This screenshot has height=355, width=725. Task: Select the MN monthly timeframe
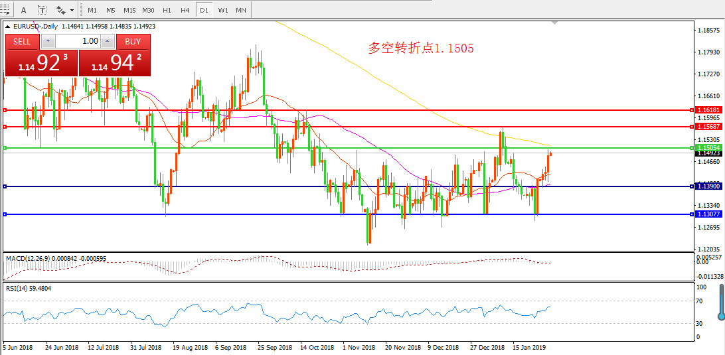pos(241,11)
